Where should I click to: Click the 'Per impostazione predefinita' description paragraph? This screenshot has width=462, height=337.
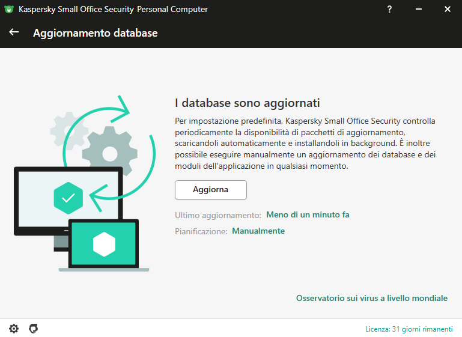(305, 144)
